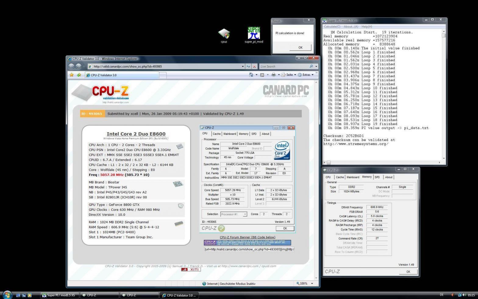Screen dimensions: 478x299
Task: Add page to Favorites icon
Action: pos(79,75)
